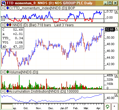Click the Mar. label on date axis
Viewport: 119px width, 110px height.
pos(86,108)
